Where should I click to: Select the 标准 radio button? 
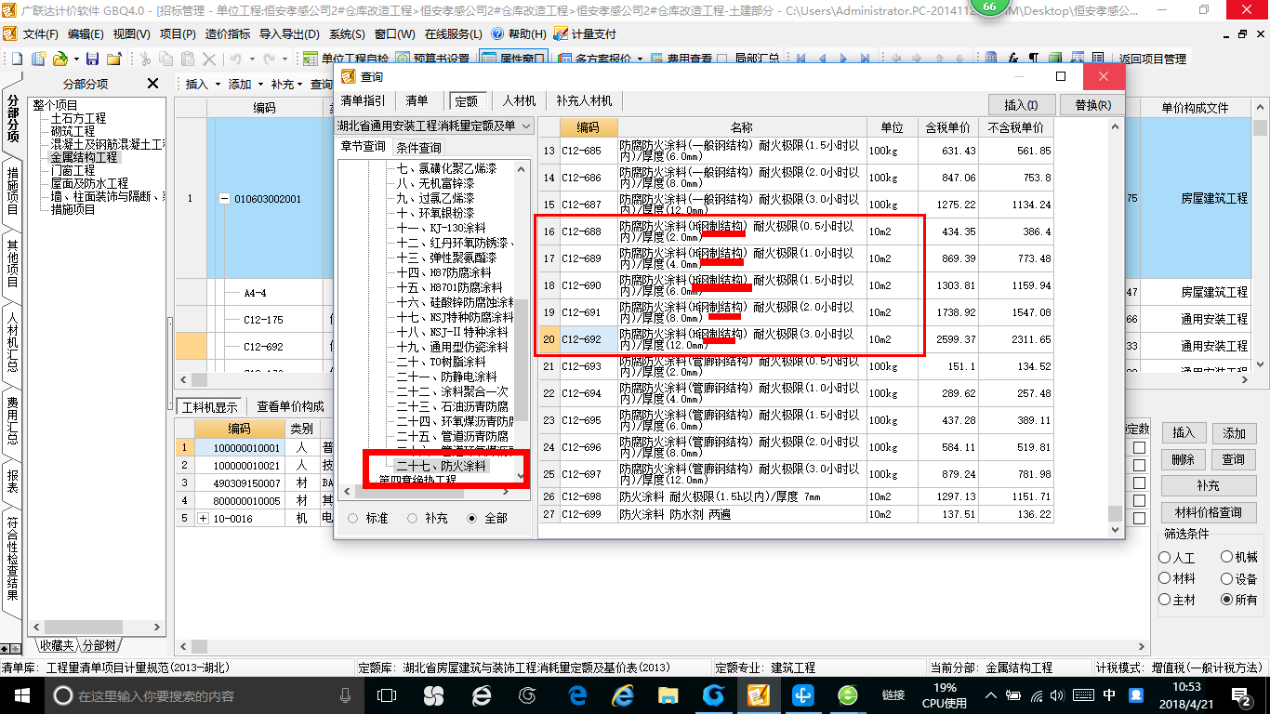point(353,518)
